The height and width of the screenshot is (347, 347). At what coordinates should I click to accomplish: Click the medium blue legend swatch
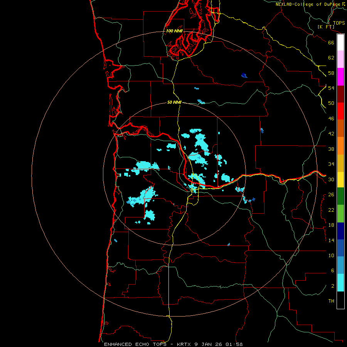click(340, 248)
